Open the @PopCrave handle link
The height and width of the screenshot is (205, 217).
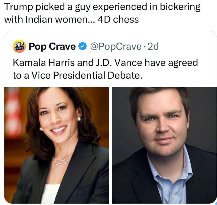tap(116, 46)
